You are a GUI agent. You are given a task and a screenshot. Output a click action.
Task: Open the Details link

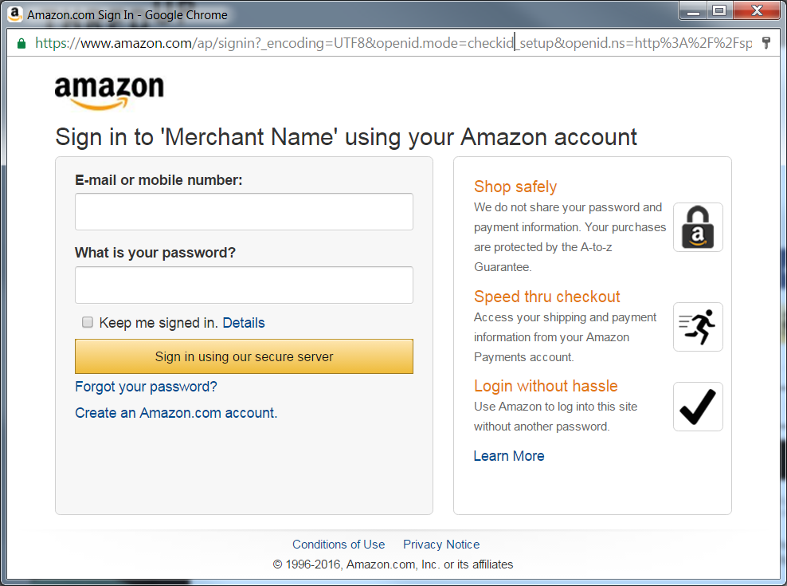pyautogui.click(x=244, y=323)
